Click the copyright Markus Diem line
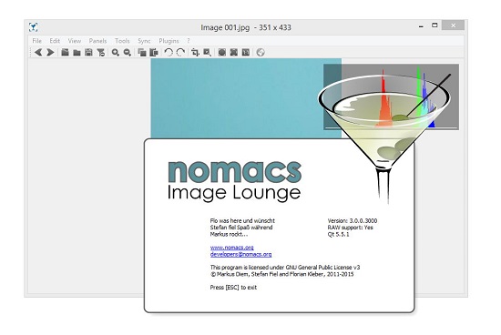This screenshot has width=501, height=335. tap(281, 274)
